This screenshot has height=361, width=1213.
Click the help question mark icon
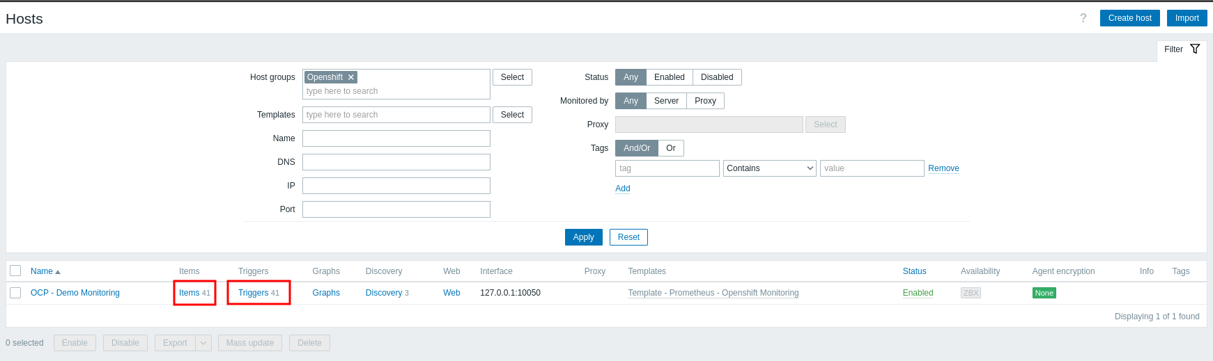(1083, 18)
